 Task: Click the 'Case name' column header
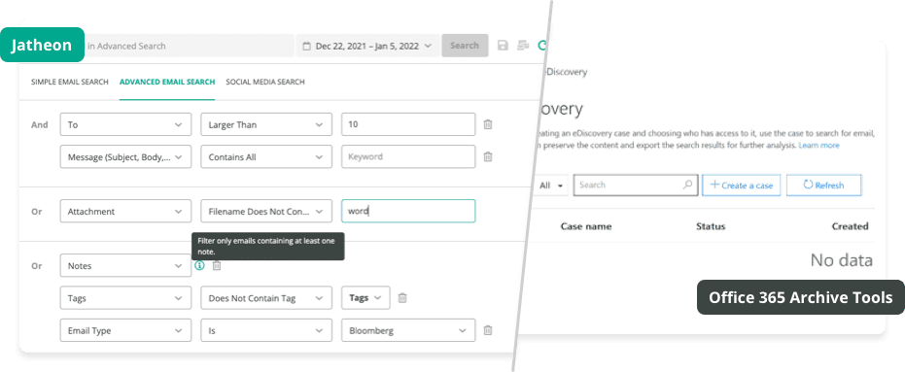coord(586,226)
